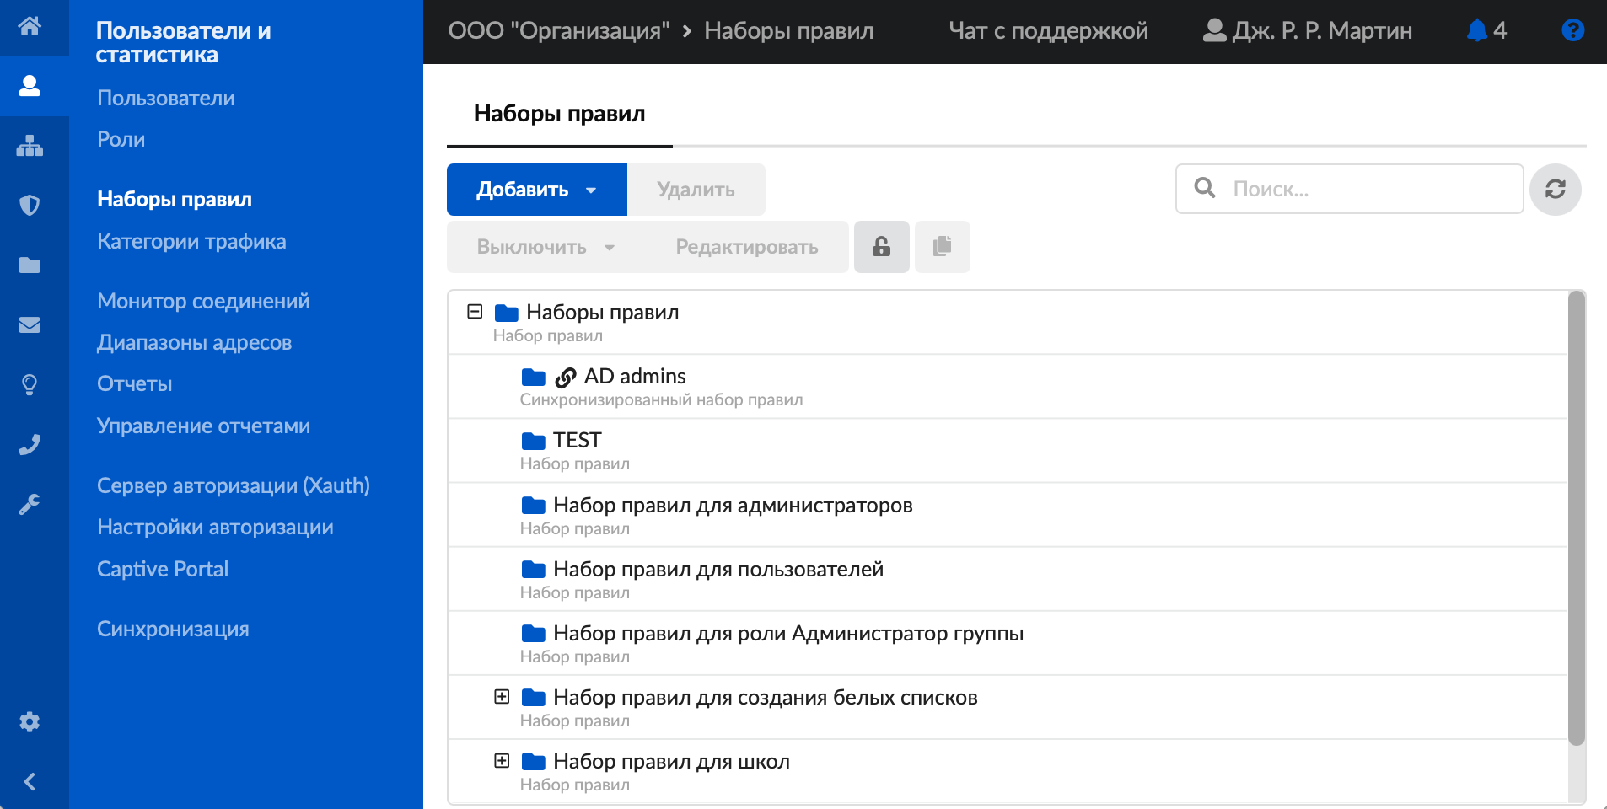Open the folder icon in sidebar

[x=30, y=265]
